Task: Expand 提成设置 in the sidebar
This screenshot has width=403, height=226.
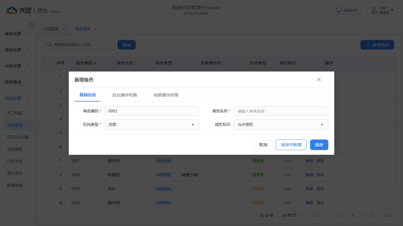Action: (17, 50)
